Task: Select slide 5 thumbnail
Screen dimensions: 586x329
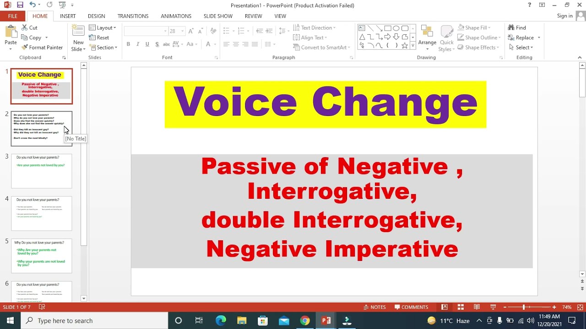Action: [42, 256]
